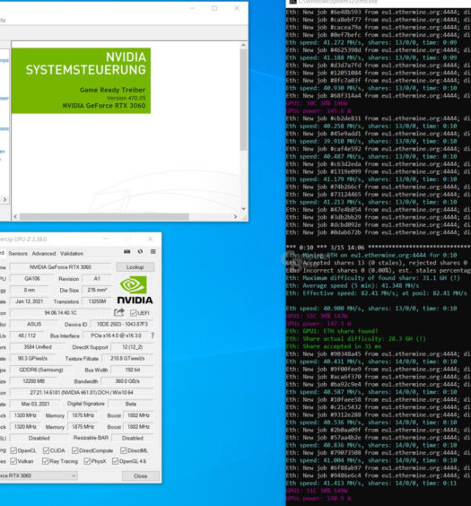Click the 12288 MB memory size field

(33, 381)
